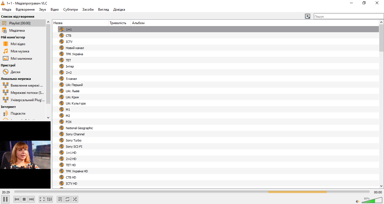Screen dimensions: 384x204
Task: Sort playlist by Тривалість column
Action: pos(120,23)
